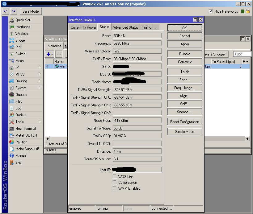253x214 pixels.
Task: Click the remove (minus) button in Wireless Tables
Action: point(59,54)
